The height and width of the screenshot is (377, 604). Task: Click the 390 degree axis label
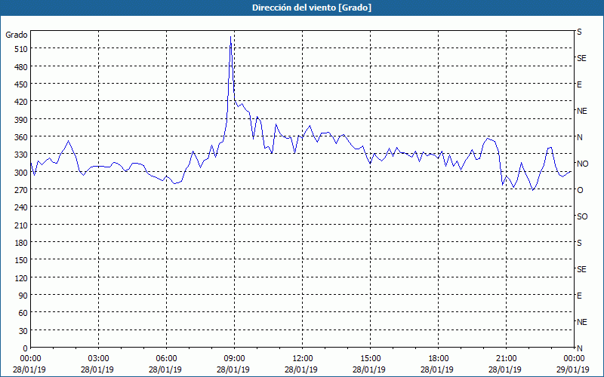coord(21,120)
